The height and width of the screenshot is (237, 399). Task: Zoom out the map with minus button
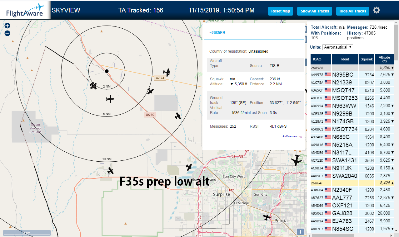[7, 33]
